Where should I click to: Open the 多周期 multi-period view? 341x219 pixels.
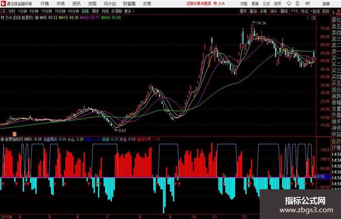pyautogui.click(x=117, y=11)
